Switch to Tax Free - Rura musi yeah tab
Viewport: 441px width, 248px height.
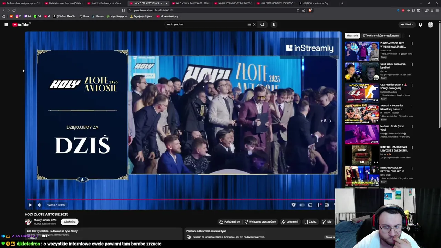[21, 3]
